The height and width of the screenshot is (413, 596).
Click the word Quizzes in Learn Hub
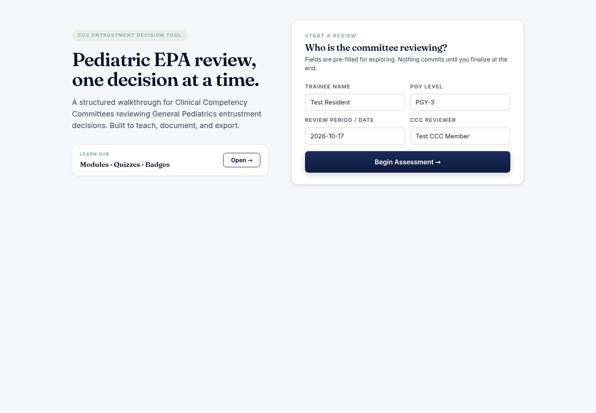[127, 164]
